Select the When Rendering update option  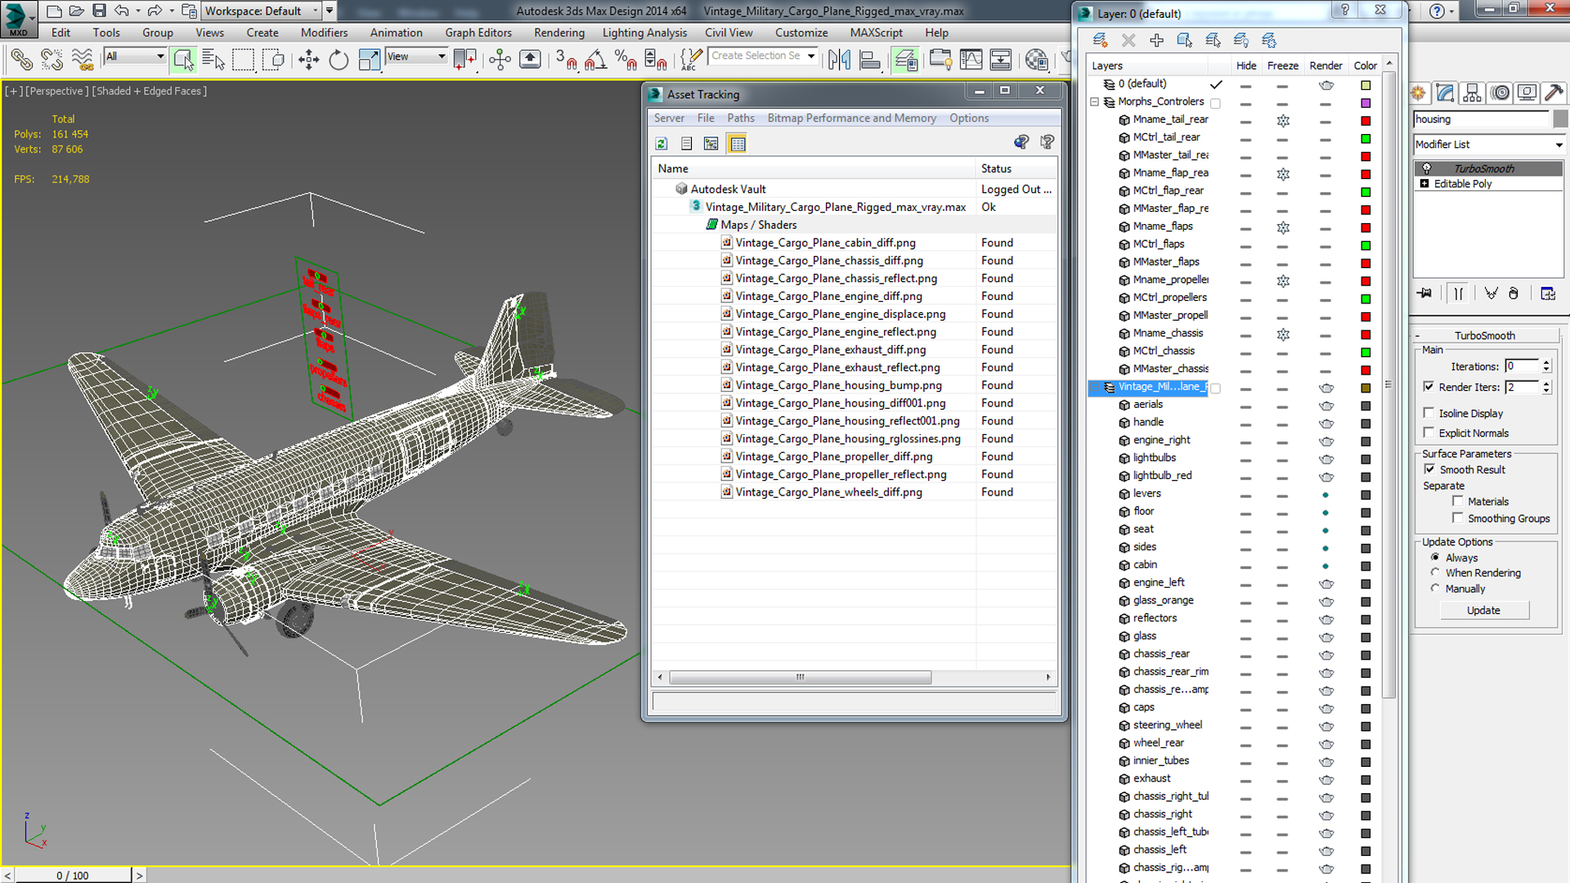1435,572
